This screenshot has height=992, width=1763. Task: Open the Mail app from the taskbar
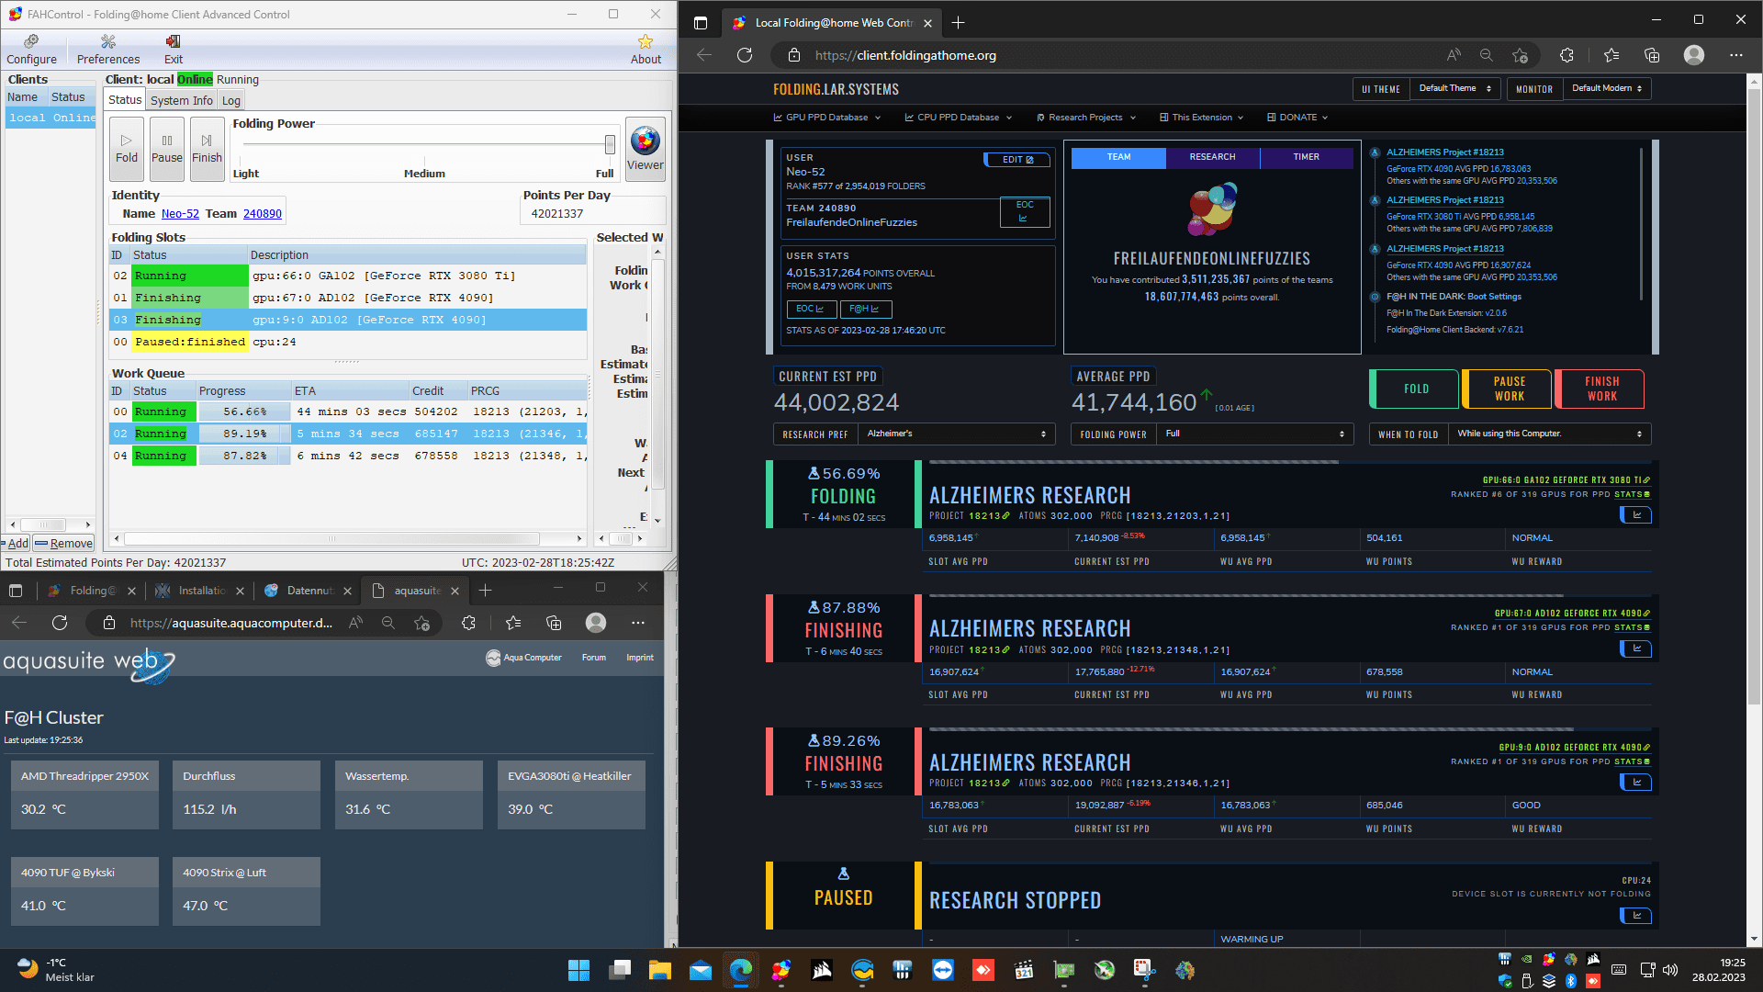[x=701, y=970]
